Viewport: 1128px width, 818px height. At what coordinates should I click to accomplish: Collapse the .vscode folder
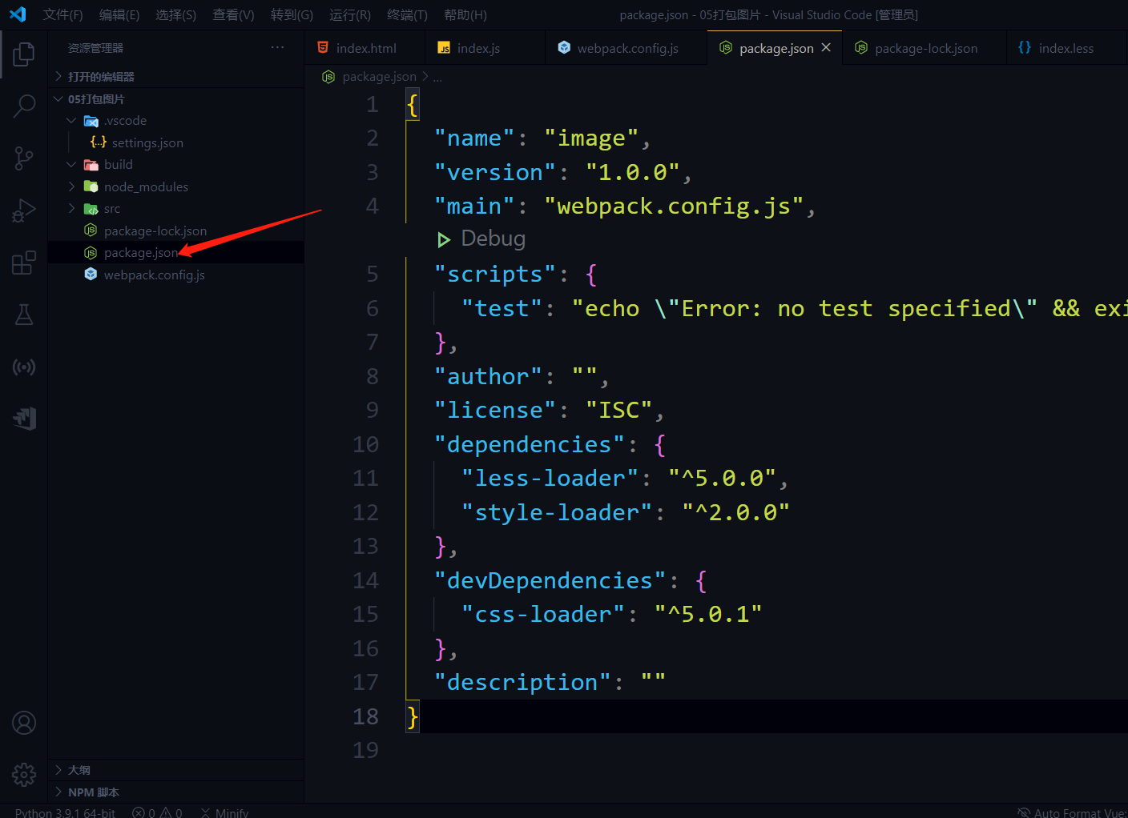point(176,121)
